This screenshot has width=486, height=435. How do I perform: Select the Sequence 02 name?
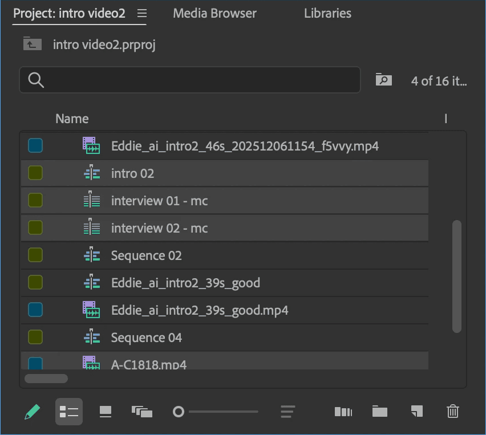pos(146,255)
